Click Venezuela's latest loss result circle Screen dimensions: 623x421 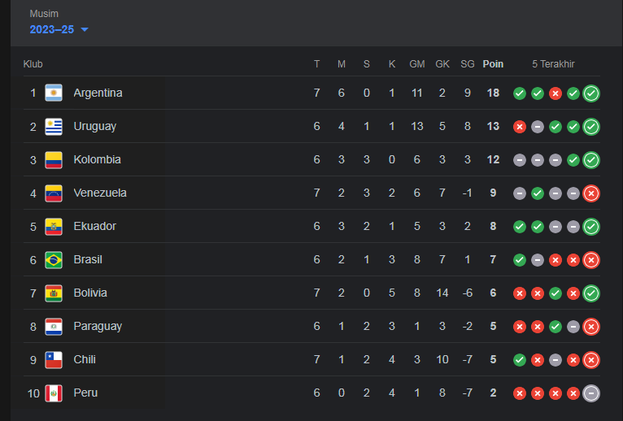[591, 193]
